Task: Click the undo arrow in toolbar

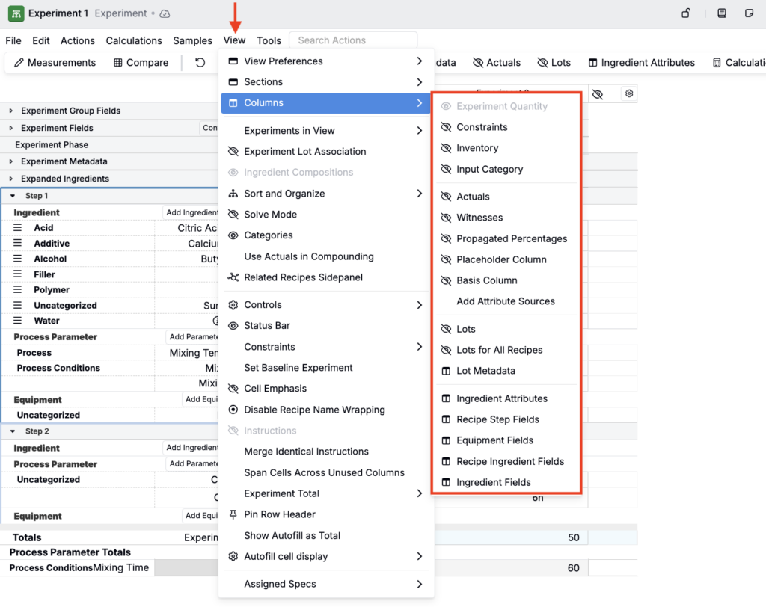Action: pyautogui.click(x=200, y=63)
